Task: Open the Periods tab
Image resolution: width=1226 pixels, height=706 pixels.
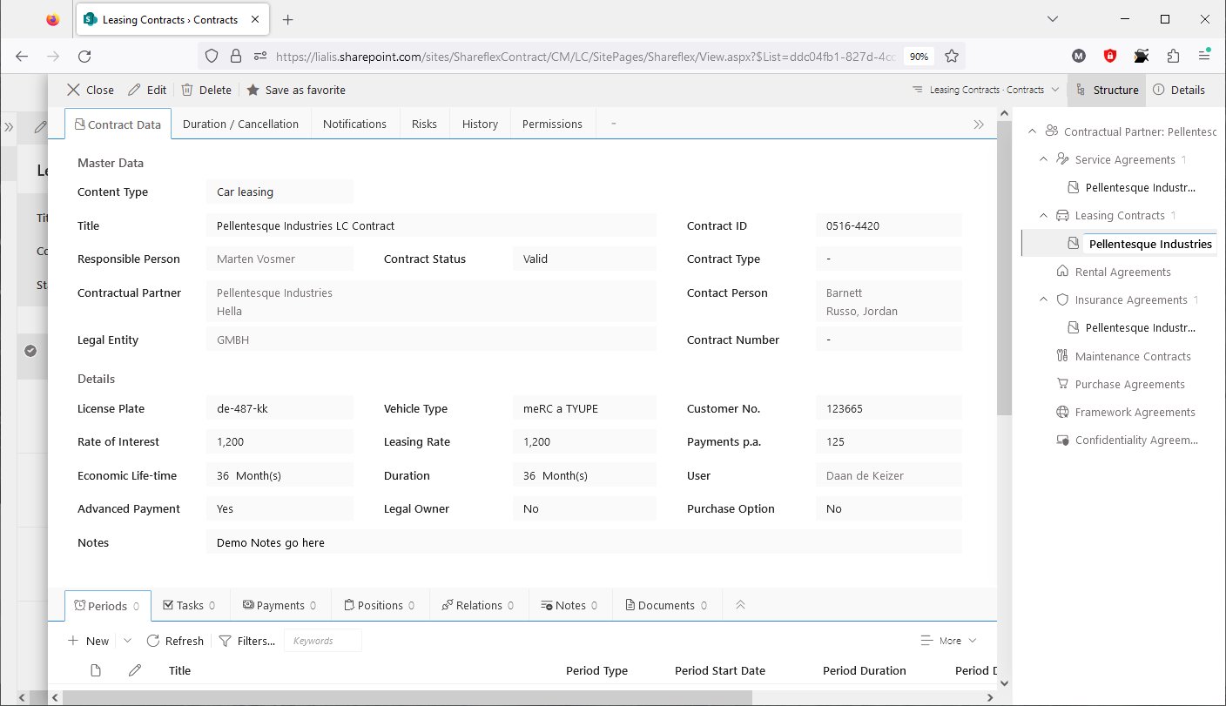Action: 108,606
